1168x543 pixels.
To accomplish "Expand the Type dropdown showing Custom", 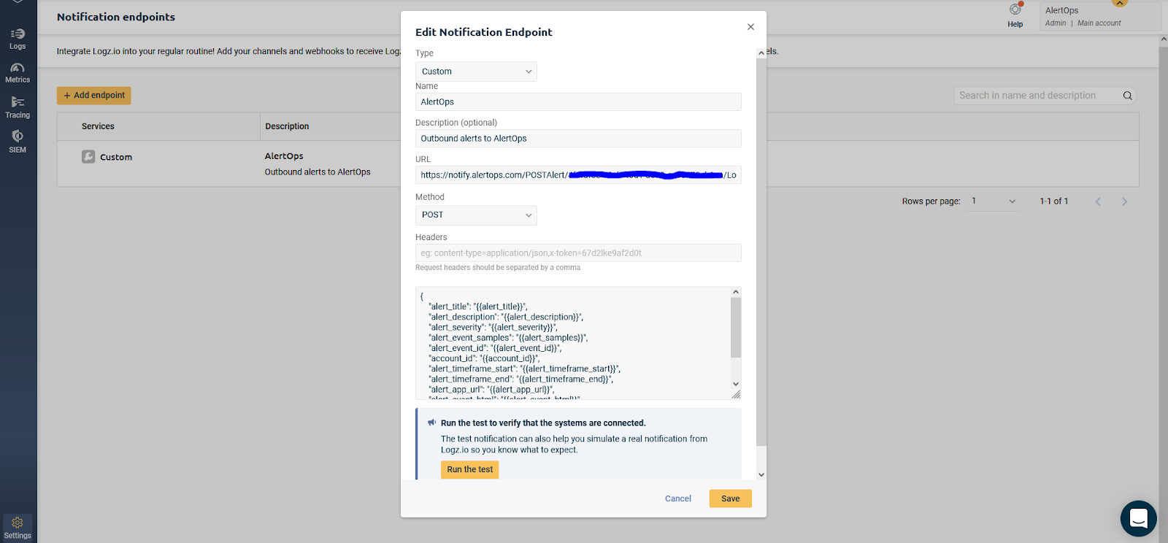I will pos(476,72).
